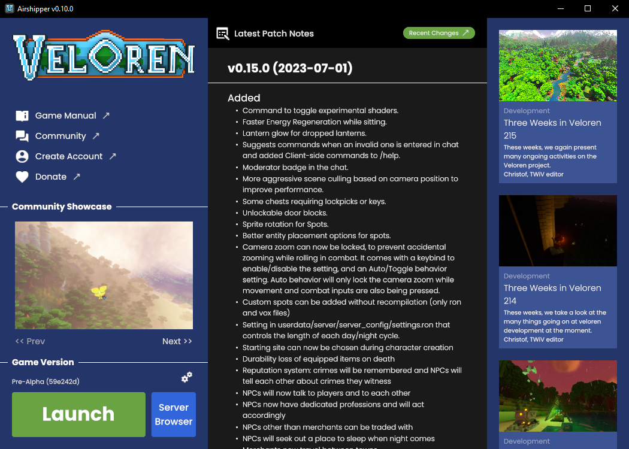Open the Community Showcase butterfly screenshot
The width and height of the screenshot is (629, 449).
[x=104, y=275]
